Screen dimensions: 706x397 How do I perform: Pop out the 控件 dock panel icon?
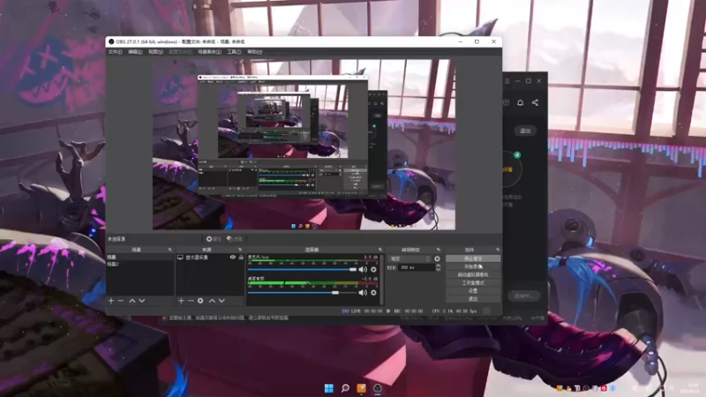tap(498, 250)
